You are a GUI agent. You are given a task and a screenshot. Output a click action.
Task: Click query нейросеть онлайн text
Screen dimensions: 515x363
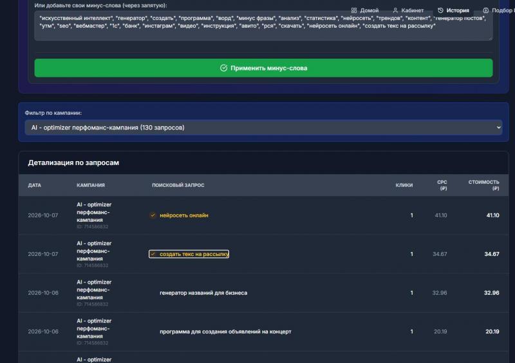[184, 215]
